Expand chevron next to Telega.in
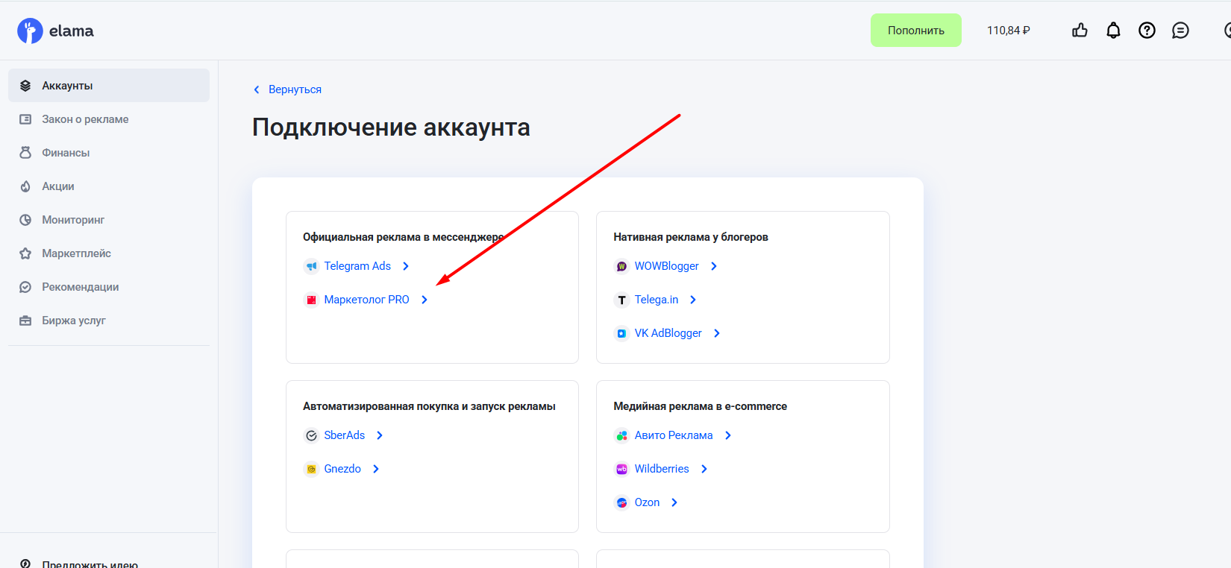The height and width of the screenshot is (568, 1231). (693, 300)
